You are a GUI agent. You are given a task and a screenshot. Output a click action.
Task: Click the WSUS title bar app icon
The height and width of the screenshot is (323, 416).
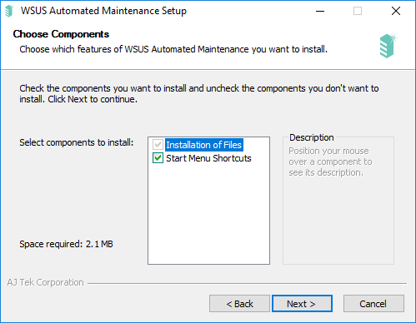9,11
